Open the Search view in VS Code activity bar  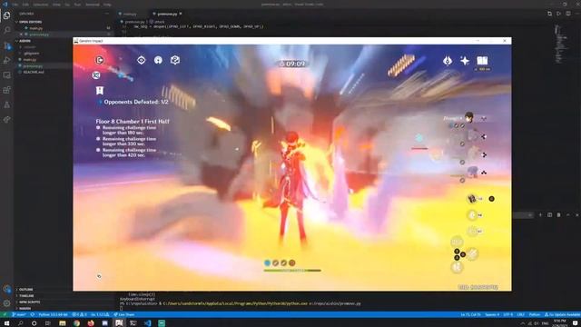6,30
